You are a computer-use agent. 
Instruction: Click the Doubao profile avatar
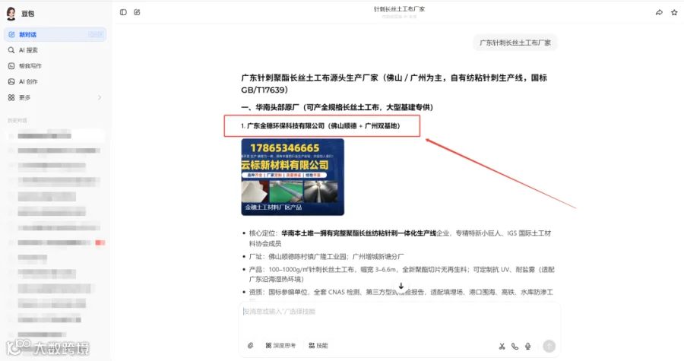coord(11,13)
